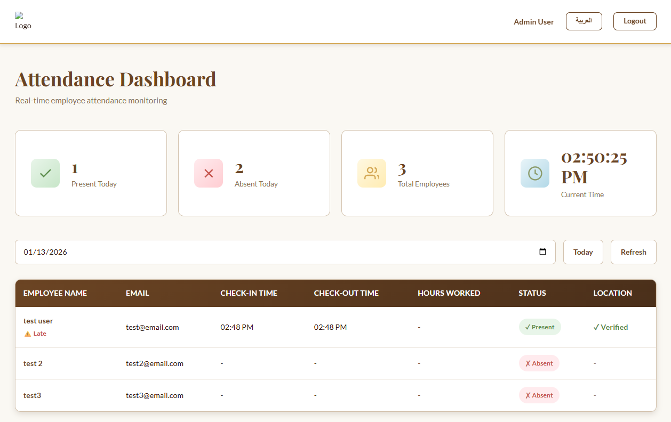
Task: Reload data with the Refresh button
Action: pos(633,252)
